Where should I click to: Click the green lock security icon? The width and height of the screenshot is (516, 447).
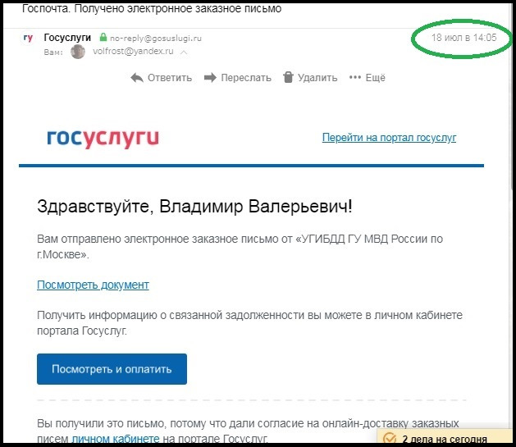tap(103, 37)
